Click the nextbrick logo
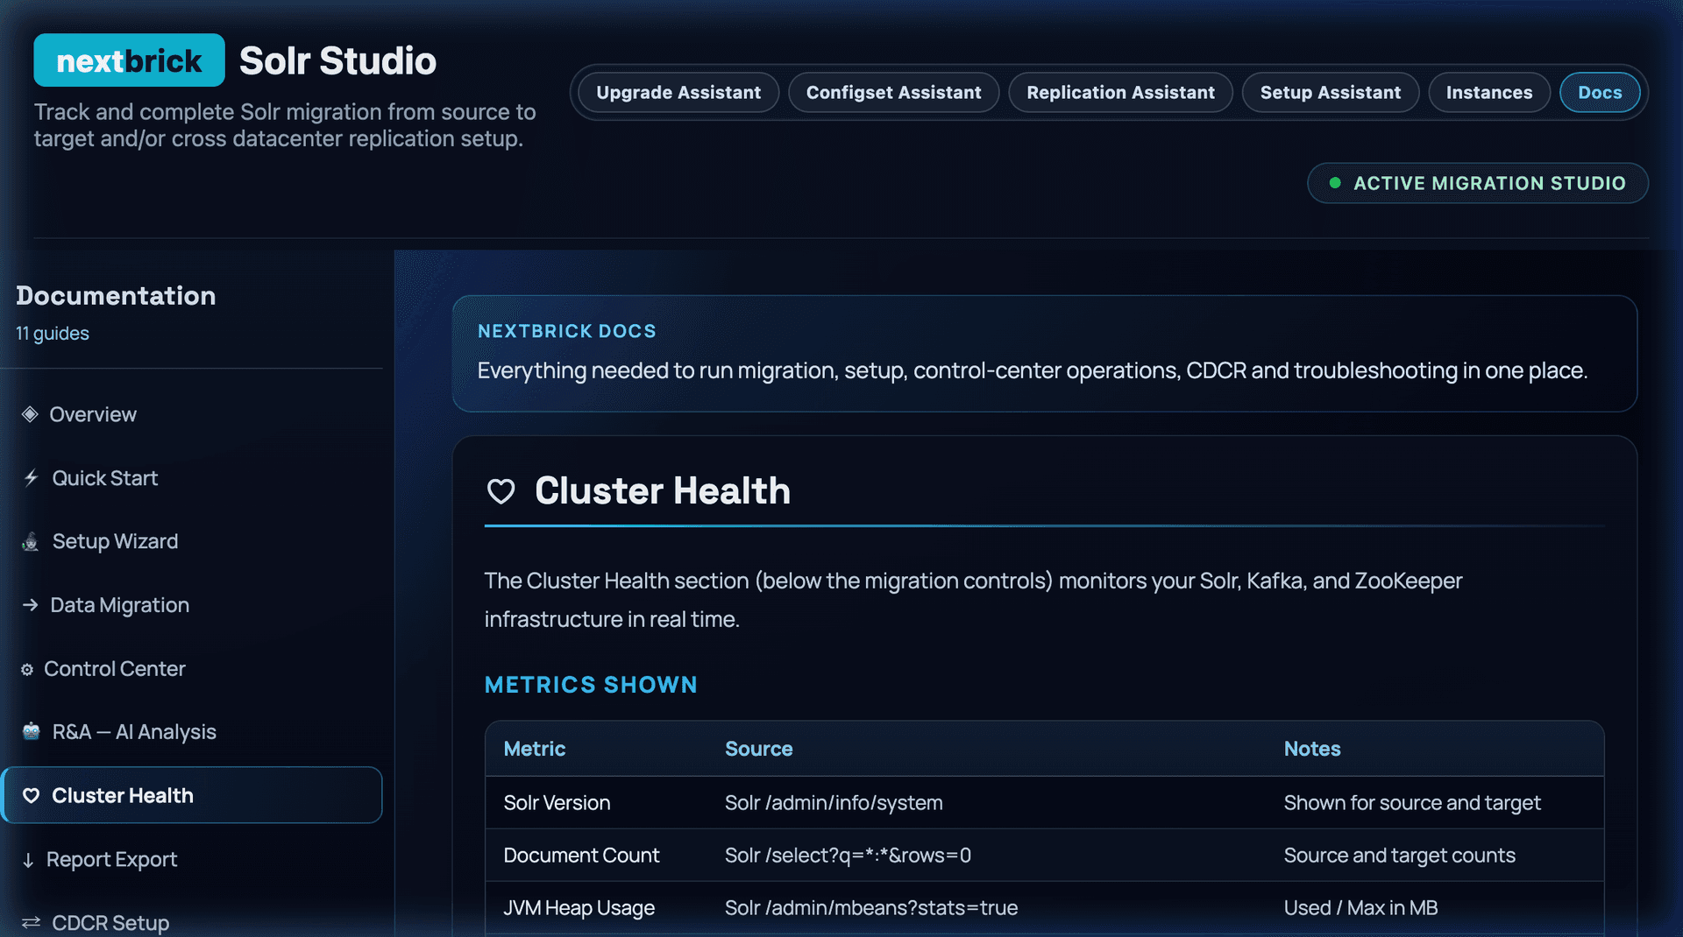This screenshot has height=937, width=1683. (x=130, y=60)
